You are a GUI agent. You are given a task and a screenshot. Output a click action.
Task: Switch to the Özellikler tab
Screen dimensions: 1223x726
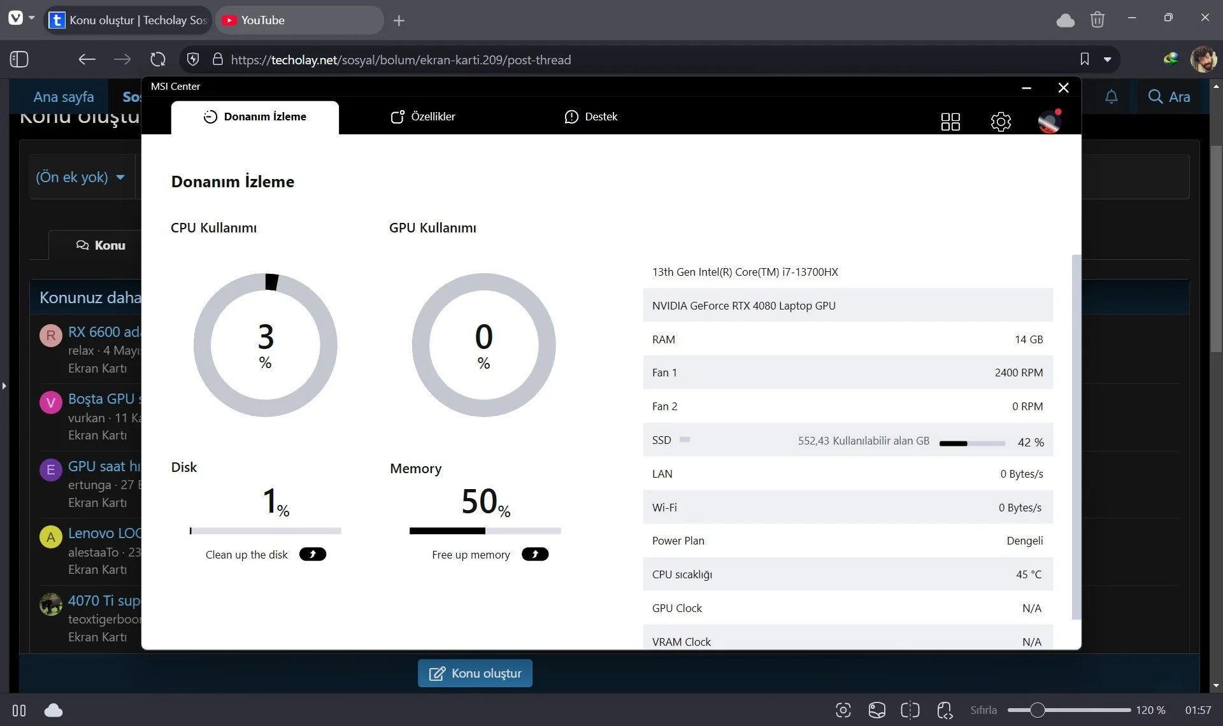(423, 117)
